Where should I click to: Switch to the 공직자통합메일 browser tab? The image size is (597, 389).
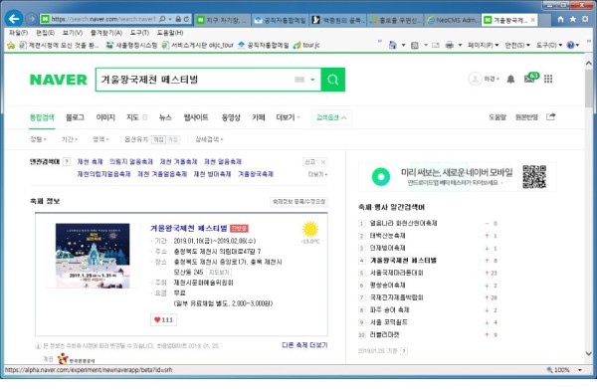281,20
